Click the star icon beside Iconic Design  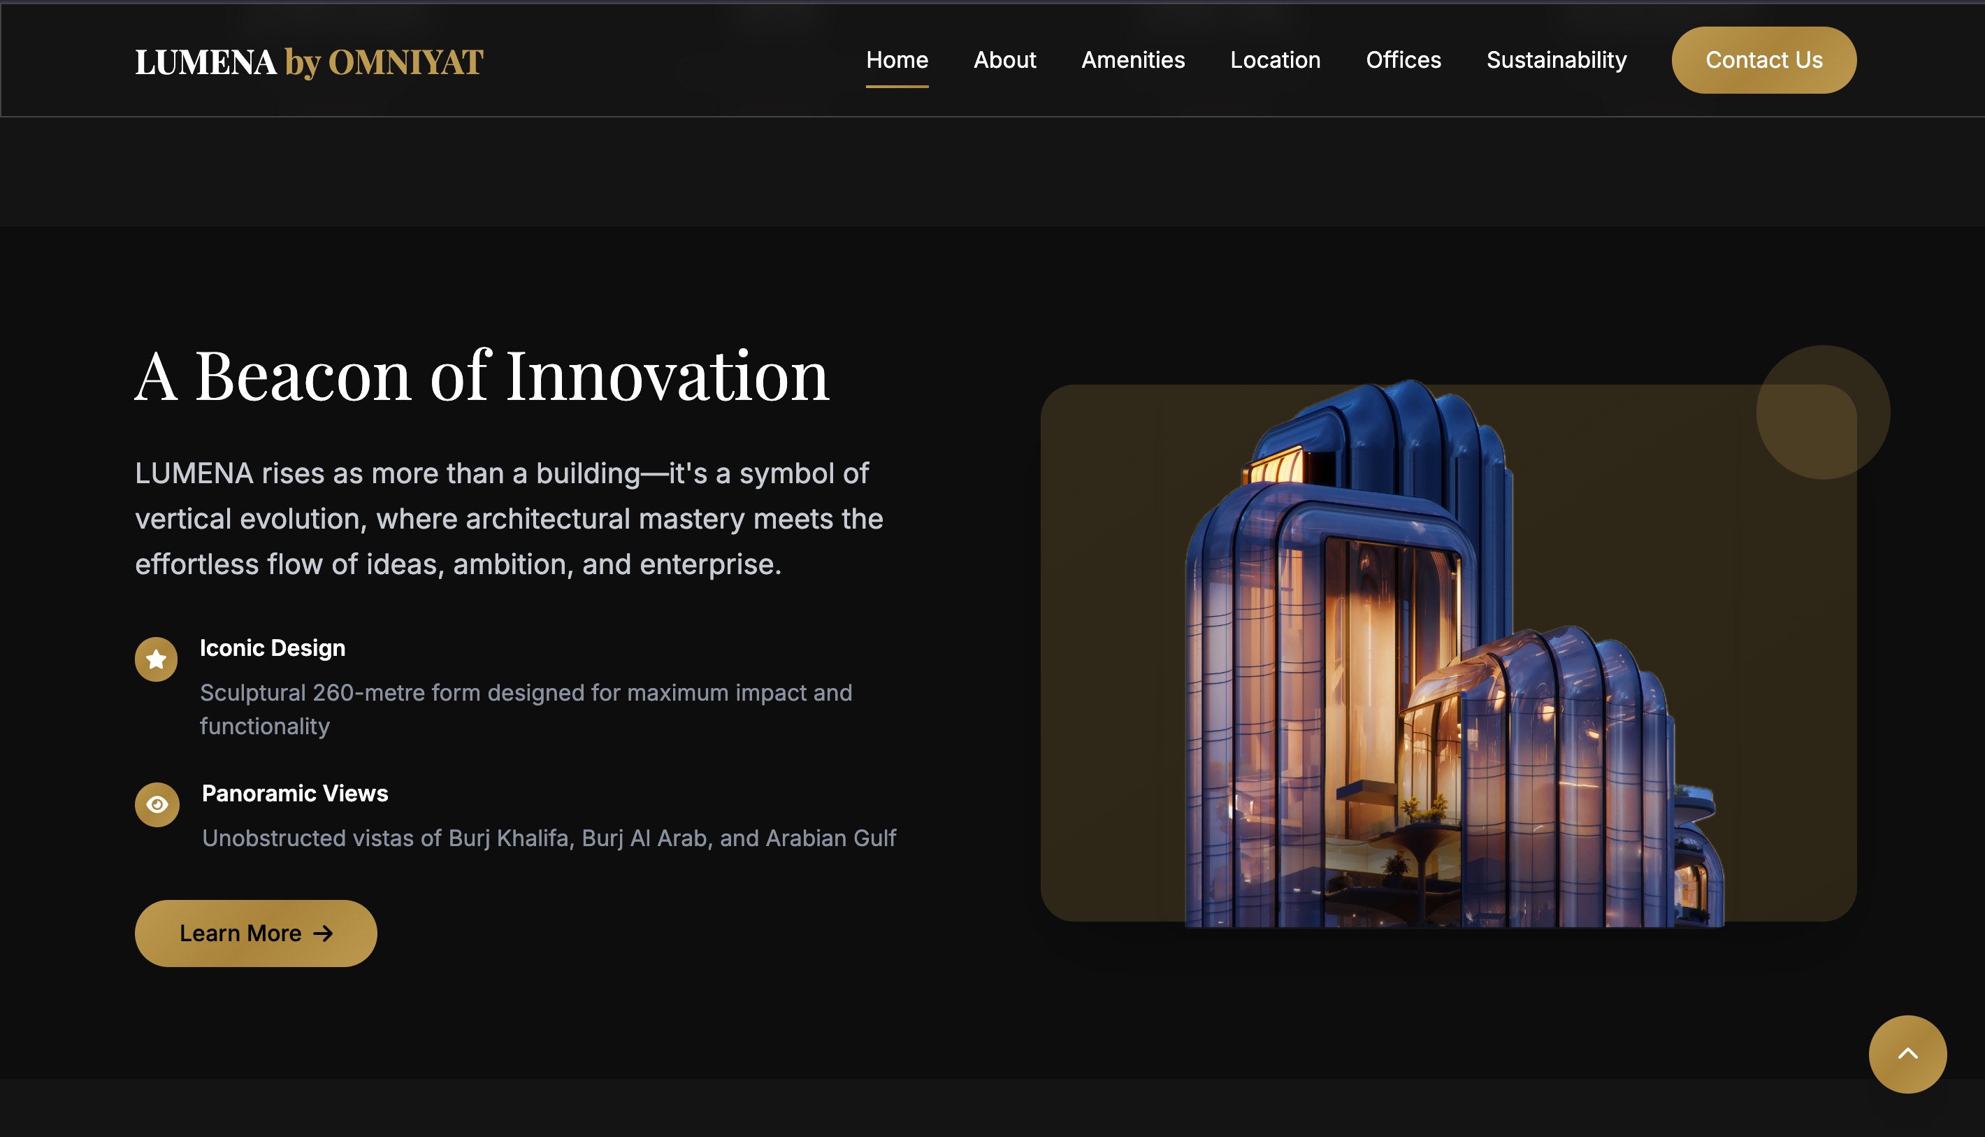[156, 660]
